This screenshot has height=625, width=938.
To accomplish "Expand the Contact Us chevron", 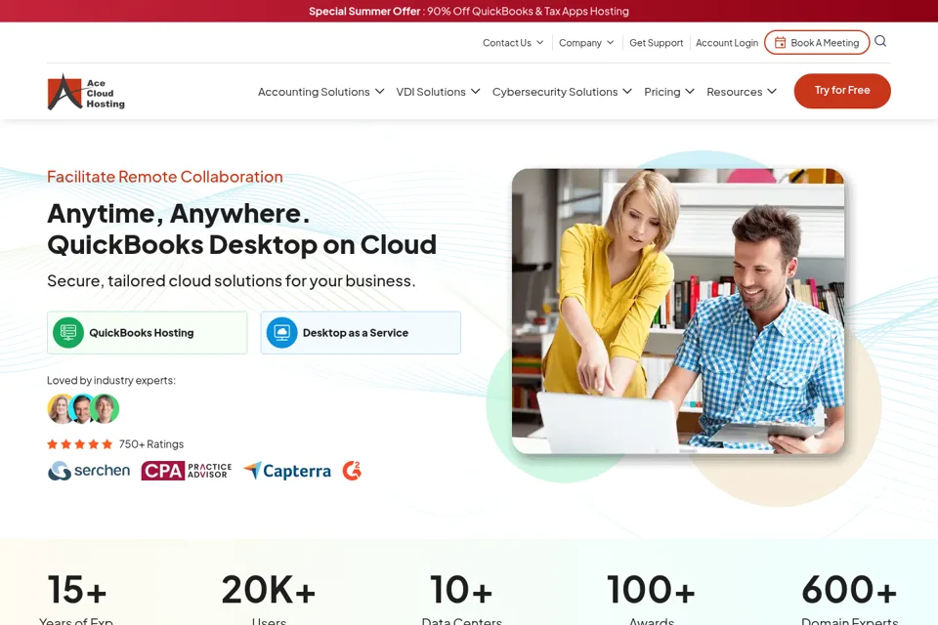I will pyautogui.click(x=540, y=42).
